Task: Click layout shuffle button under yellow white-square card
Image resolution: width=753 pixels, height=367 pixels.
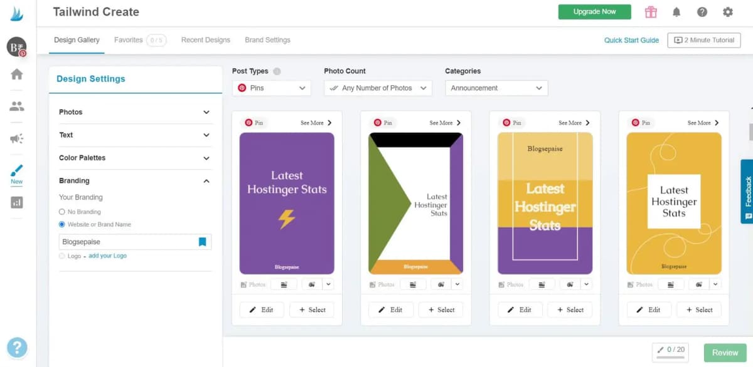Action: tap(671, 284)
